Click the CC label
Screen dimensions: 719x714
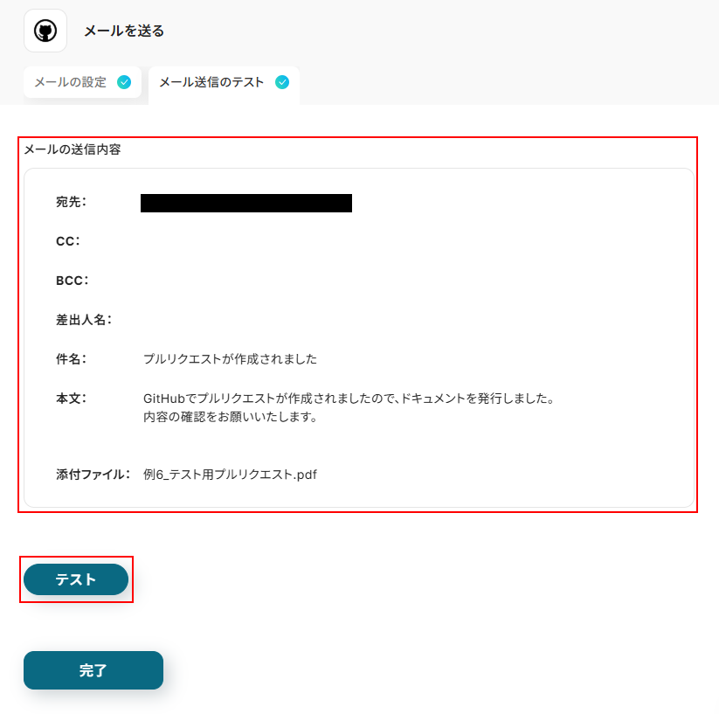pyautogui.click(x=68, y=241)
